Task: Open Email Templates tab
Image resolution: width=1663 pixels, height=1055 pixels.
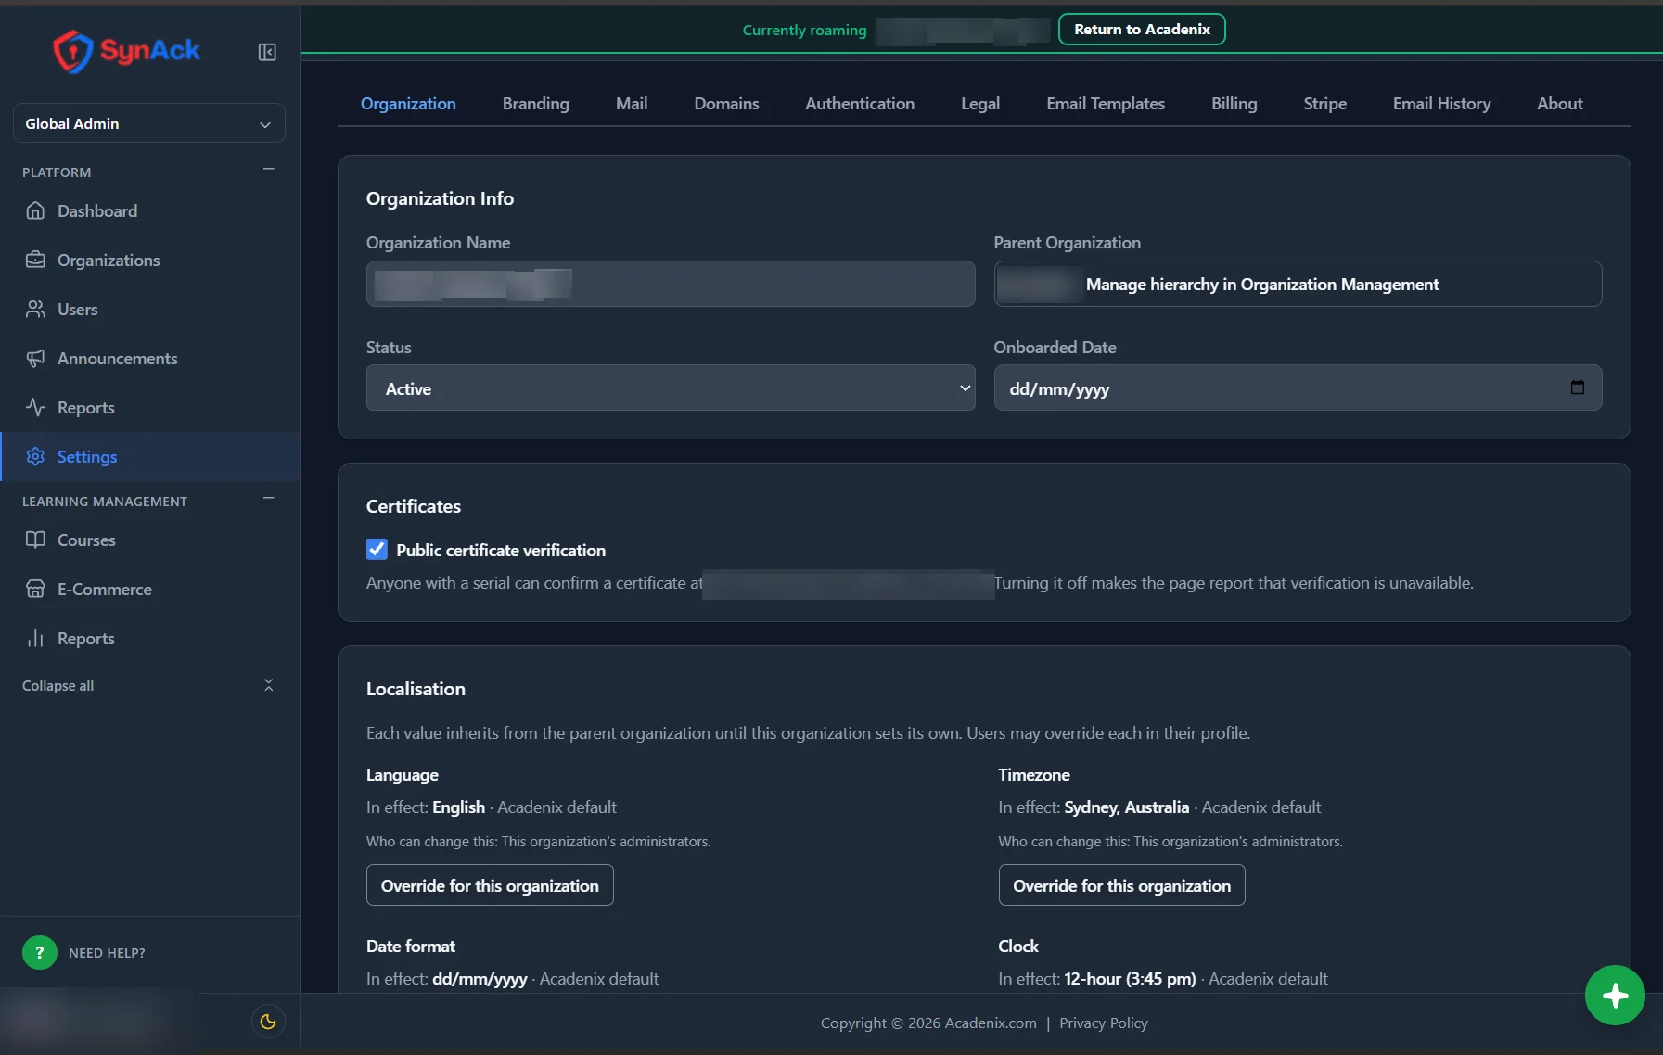Action: tap(1106, 104)
